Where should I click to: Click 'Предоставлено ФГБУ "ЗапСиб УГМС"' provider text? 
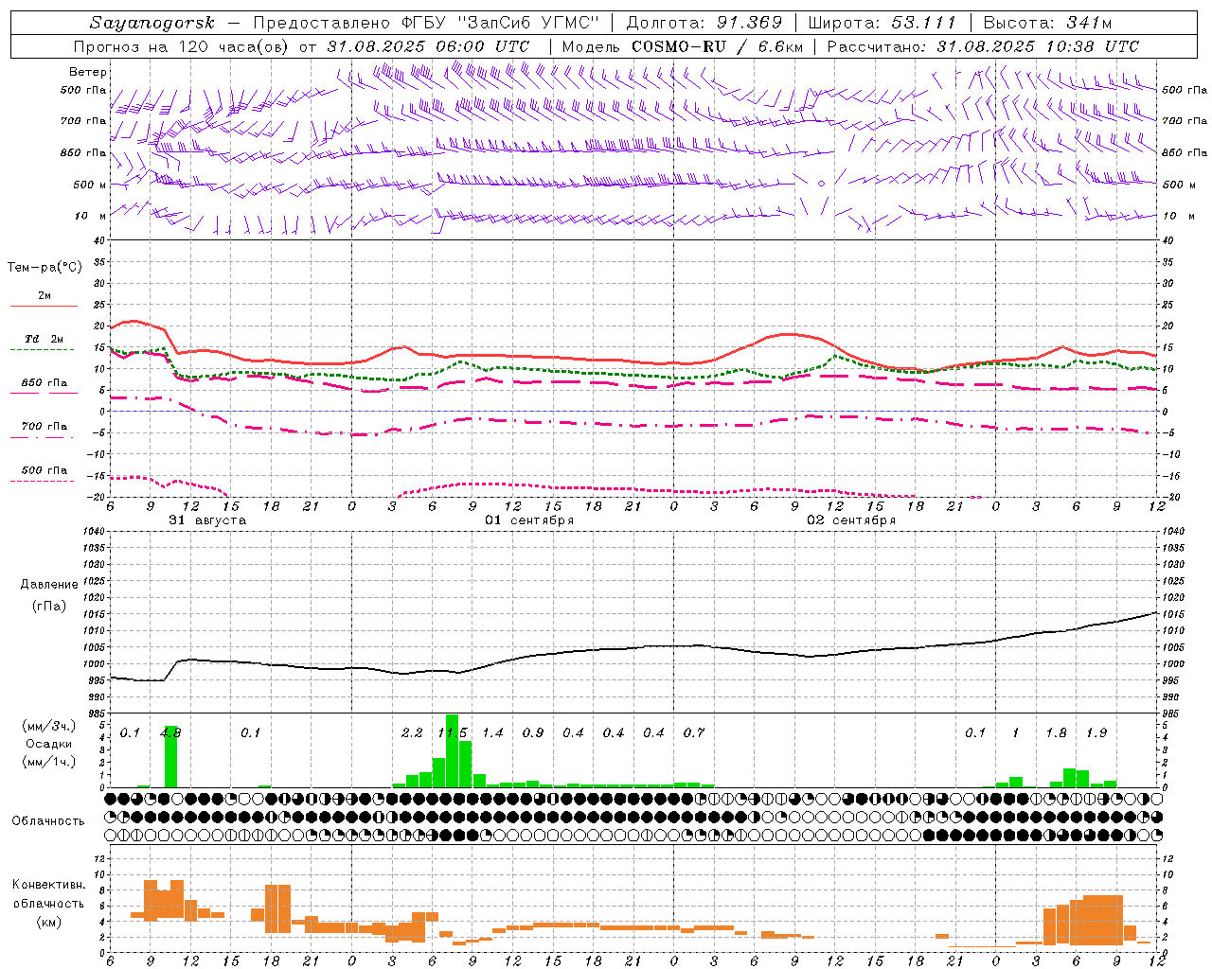[x=426, y=23]
